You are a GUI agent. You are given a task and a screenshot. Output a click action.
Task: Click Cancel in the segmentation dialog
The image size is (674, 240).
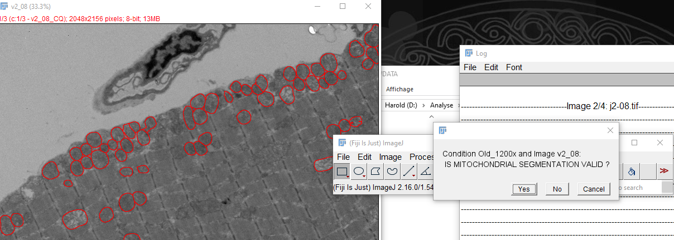pyautogui.click(x=593, y=189)
